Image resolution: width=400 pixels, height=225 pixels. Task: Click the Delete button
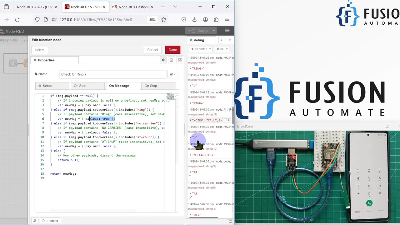point(40,50)
